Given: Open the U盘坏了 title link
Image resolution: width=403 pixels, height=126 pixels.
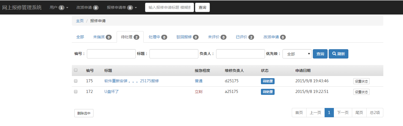Looking at the screenshot, I should click(x=111, y=92).
